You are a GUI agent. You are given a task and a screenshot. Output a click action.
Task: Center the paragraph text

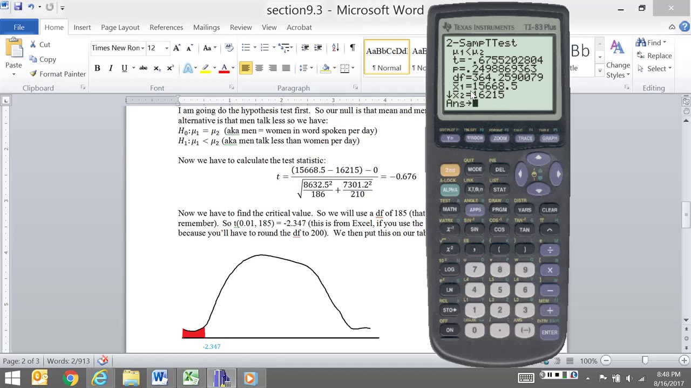pos(259,68)
